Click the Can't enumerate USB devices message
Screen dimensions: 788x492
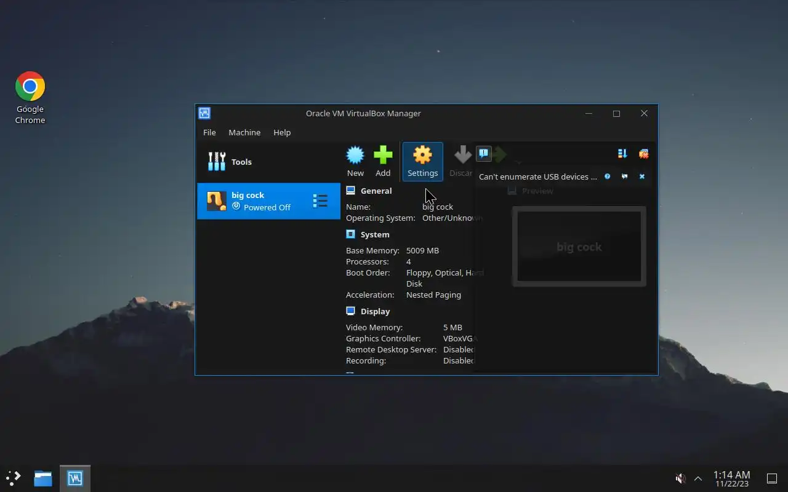tap(538, 177)
